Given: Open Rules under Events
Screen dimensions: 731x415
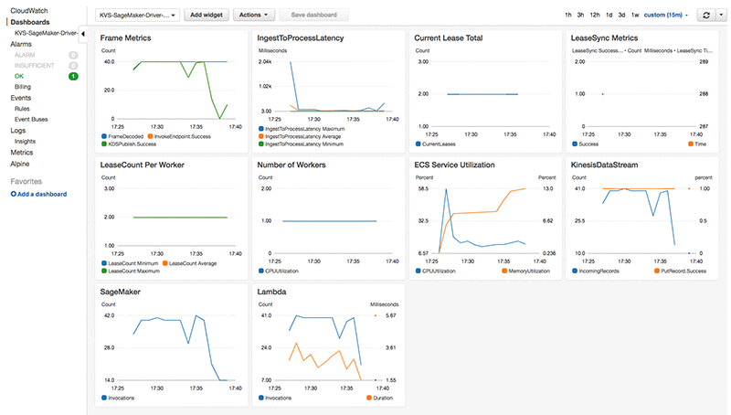Looking at the screenshot, I should [x=22, y=109].
